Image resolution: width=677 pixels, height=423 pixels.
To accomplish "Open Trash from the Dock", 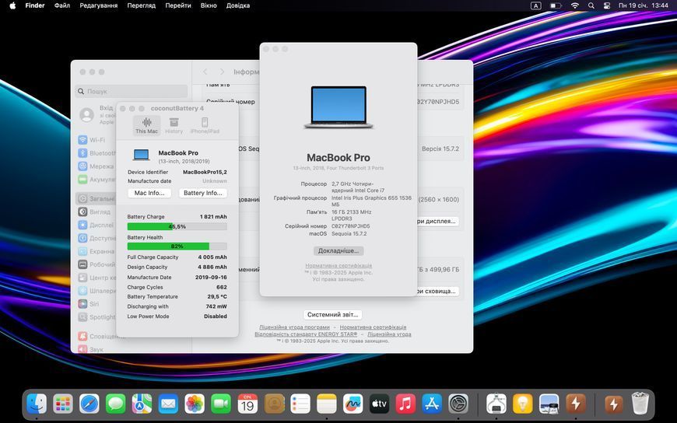I will (640, 404).
